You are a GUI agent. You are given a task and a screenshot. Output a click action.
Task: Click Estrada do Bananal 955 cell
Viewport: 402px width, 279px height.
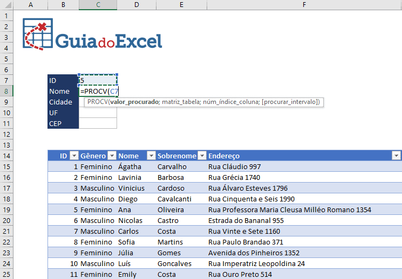pos(304,220)
